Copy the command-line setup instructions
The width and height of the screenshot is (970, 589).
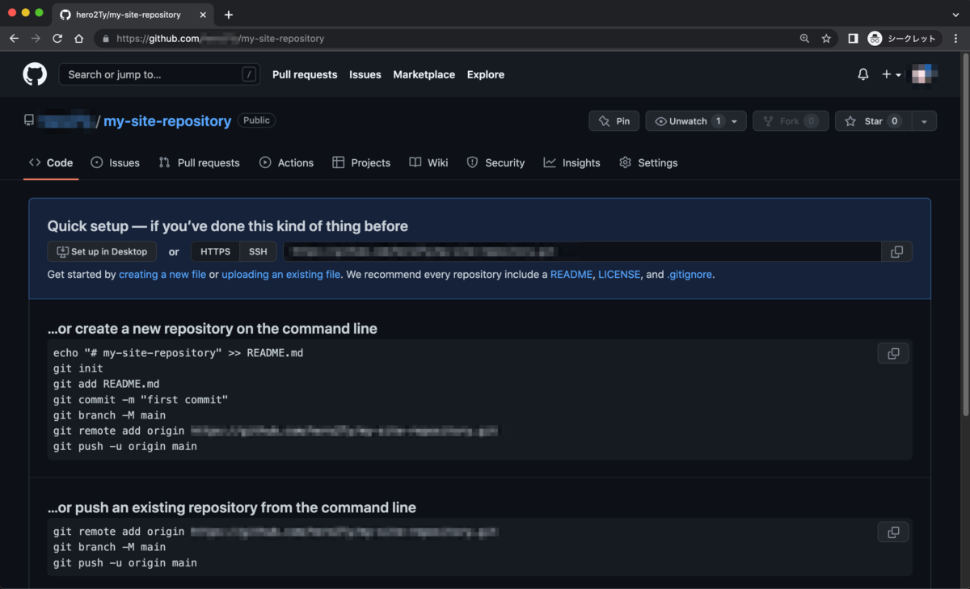click(x=892, y=353)
